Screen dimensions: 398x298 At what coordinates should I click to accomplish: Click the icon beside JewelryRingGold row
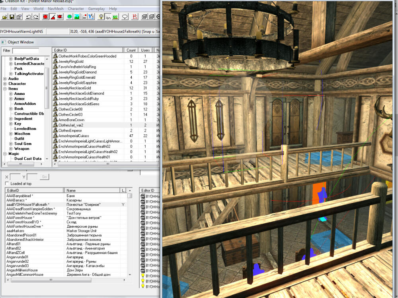[55, 61]
